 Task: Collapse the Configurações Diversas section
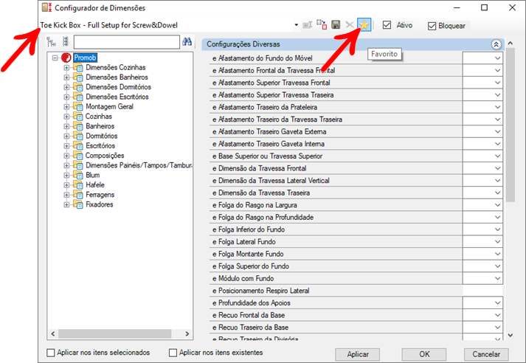pos(496,44)
